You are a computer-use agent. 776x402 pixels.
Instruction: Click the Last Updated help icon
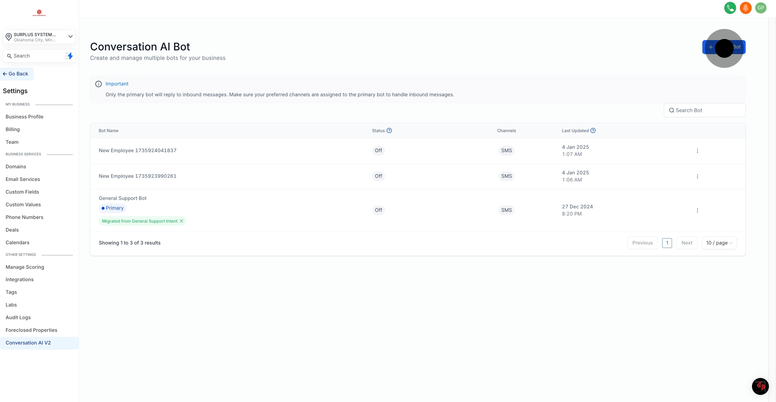click(593, 130)
